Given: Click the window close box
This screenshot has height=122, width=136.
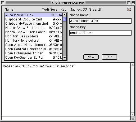Looking at the screenshot, I should point(3,3).
